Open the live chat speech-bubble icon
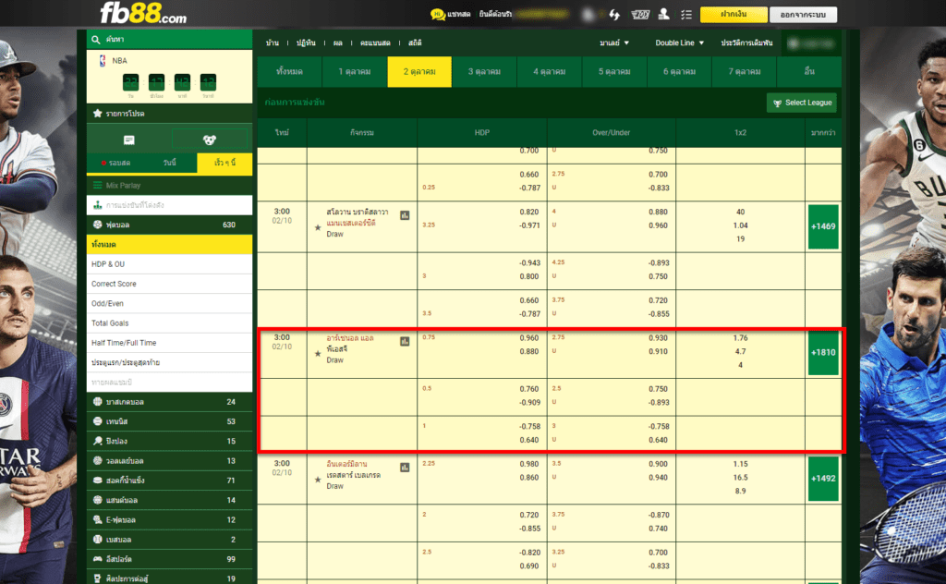This screenshot has width=946, height=584. (x=437, y=14)
